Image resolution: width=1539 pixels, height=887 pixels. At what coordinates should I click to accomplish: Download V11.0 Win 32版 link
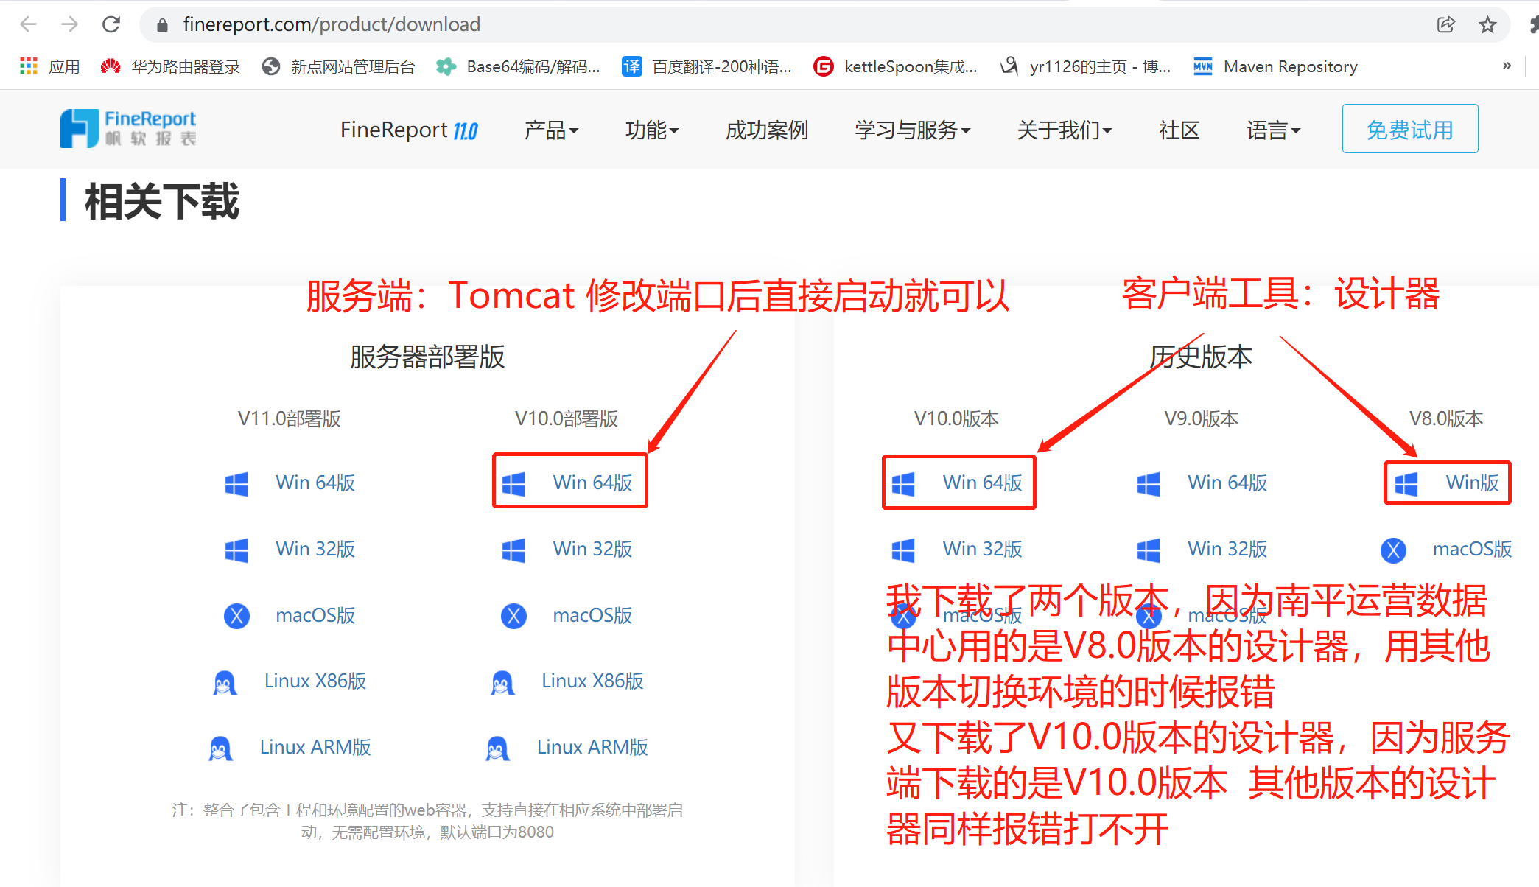(315, 549)
